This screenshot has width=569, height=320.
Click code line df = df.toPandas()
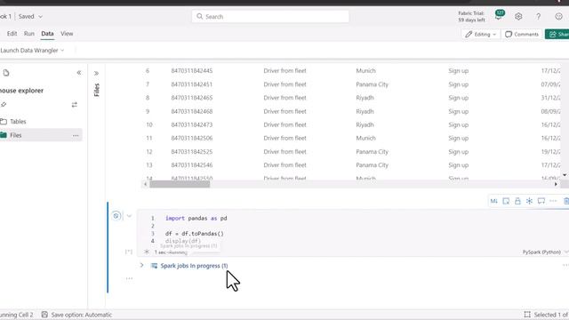[x=195, y=234]
